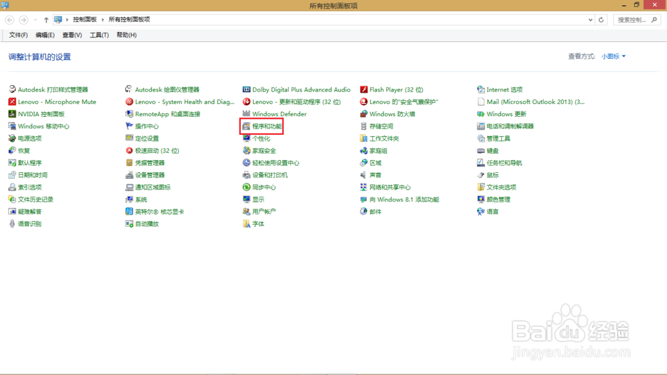
Task: Click the Forward navigation arrow
Action: (24, 19)
